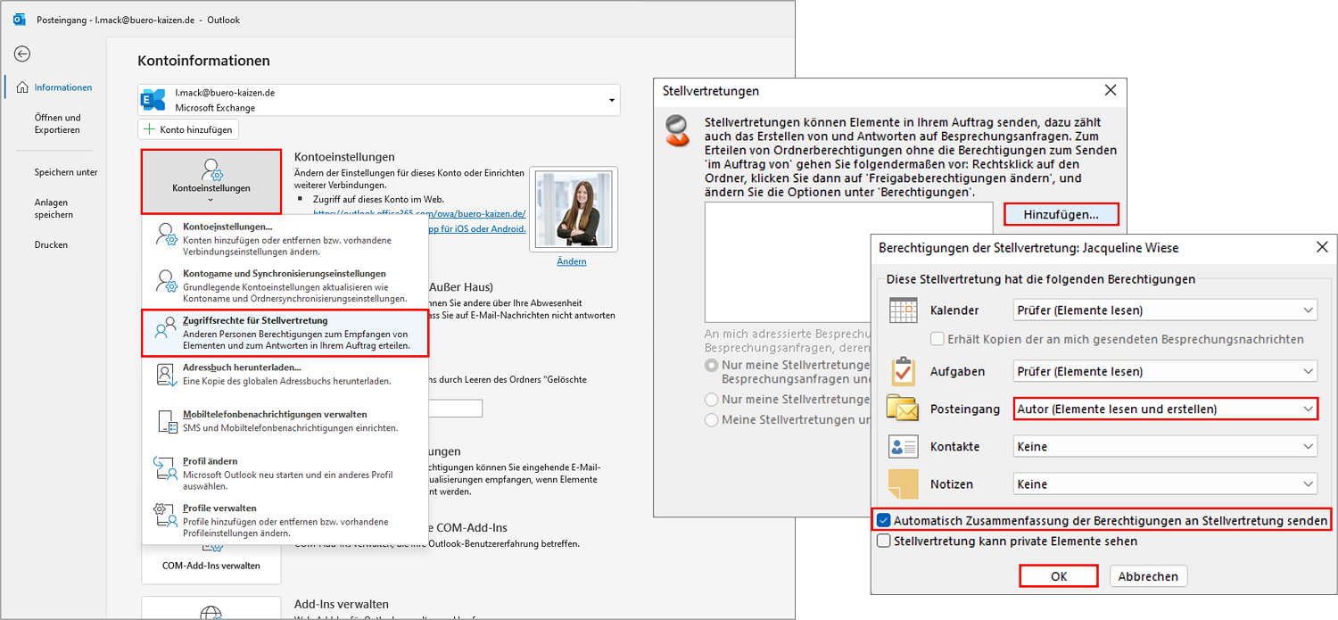Click the empty delegates list box in Stellvertretungen

tap(848, 262)
